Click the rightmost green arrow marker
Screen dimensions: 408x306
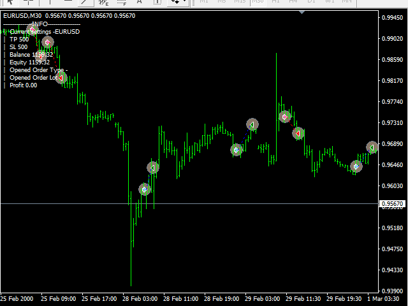point(372,147)
